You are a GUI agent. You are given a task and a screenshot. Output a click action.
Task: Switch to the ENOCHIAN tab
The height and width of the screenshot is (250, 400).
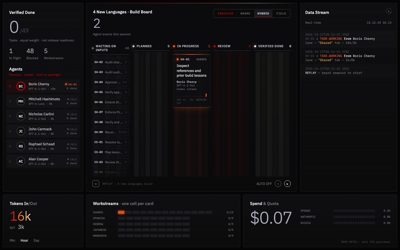click(226, 13)
